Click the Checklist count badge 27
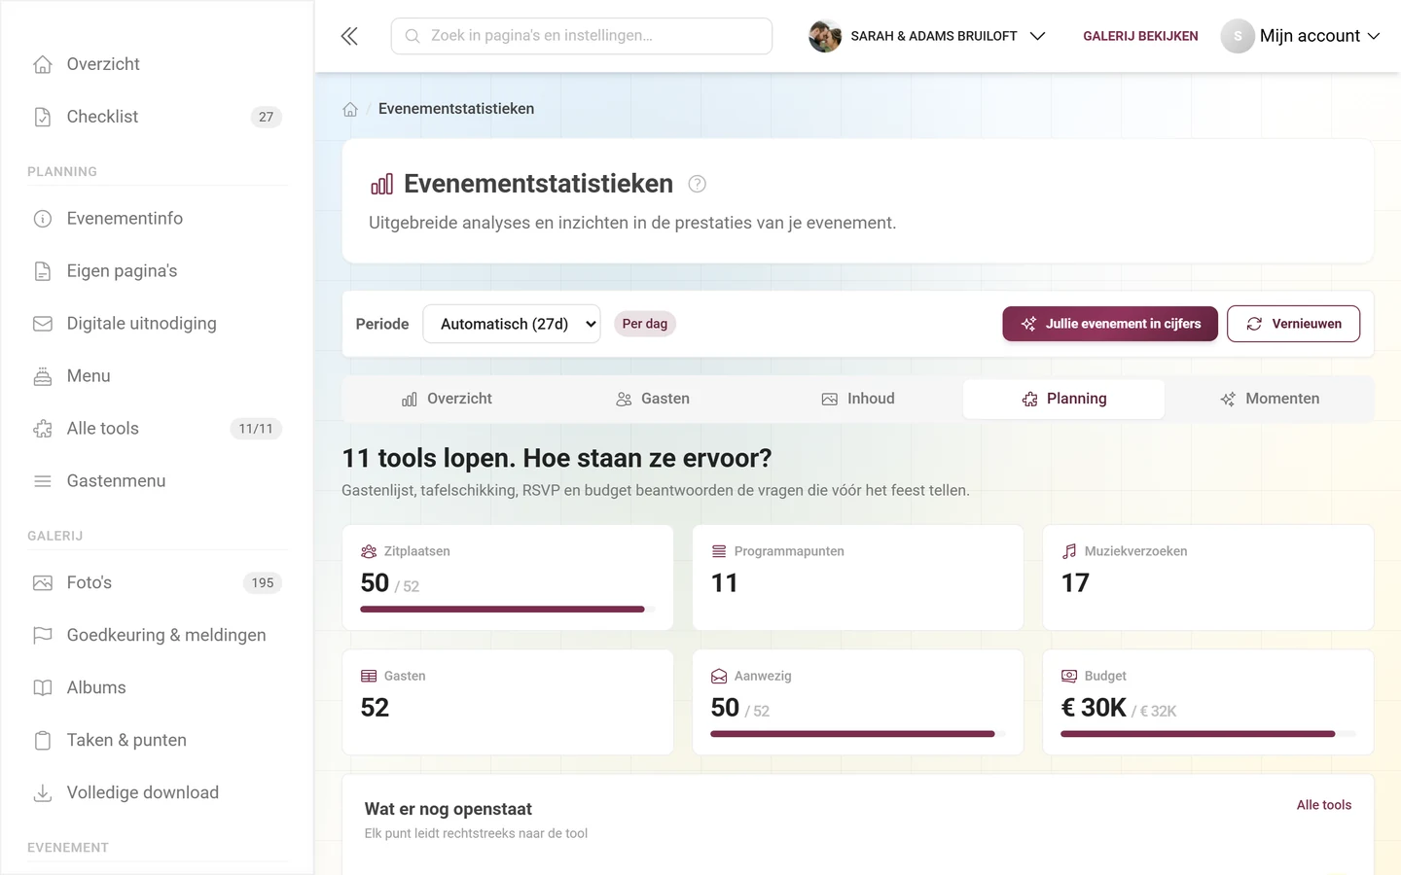This screenshot has width=1401, height=875. click(267, 117)
